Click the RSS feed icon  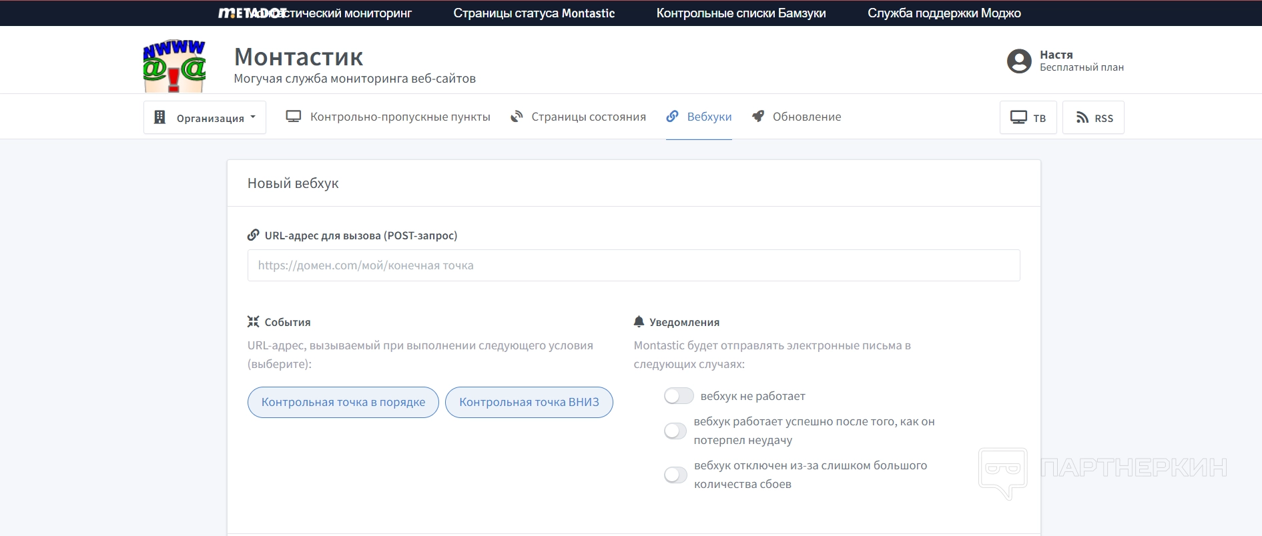coord(1082,118)
